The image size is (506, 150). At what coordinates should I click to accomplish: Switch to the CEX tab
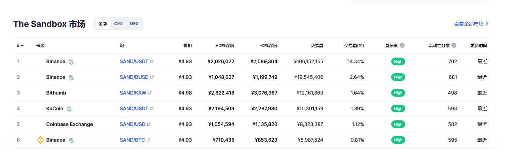coord(118,24)
